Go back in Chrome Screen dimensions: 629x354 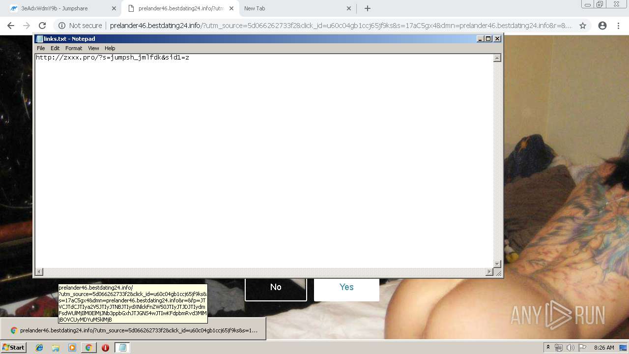(x=11, y=26)
